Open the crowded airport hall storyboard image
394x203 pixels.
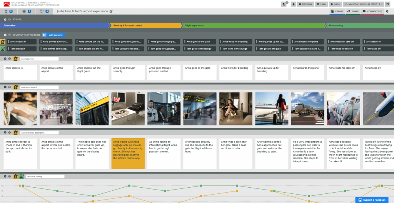(56, 109)
